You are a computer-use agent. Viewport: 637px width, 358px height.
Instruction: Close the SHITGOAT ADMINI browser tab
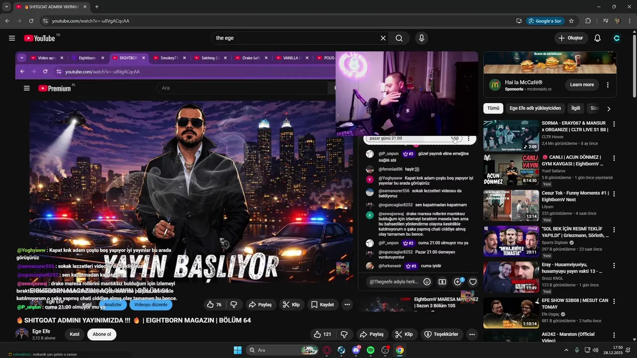click(85, 7)
